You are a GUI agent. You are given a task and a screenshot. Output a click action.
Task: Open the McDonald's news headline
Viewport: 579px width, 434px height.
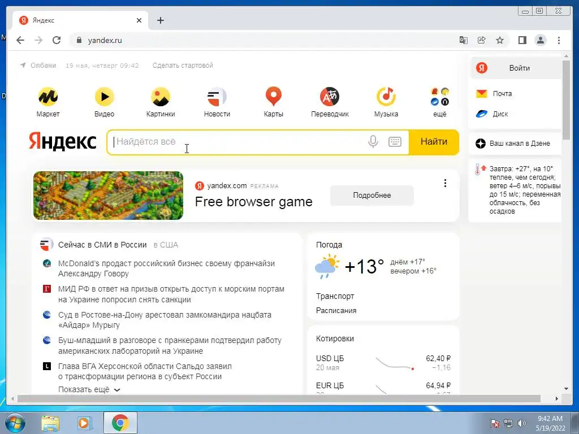point(166,268)
